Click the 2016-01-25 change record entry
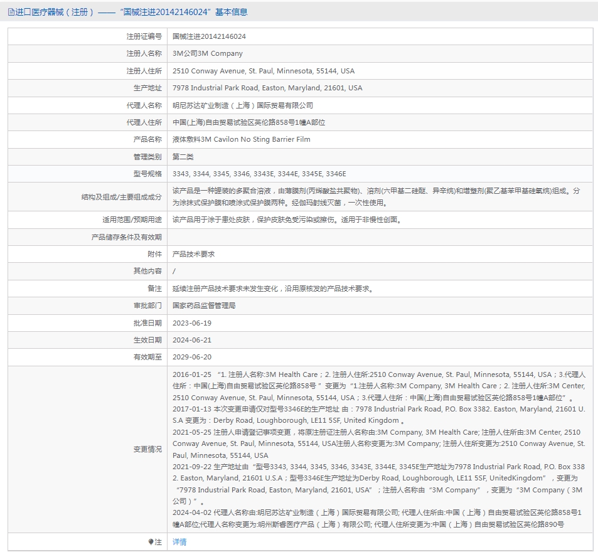This screenshot has height=557, width=598. [379, 386]
